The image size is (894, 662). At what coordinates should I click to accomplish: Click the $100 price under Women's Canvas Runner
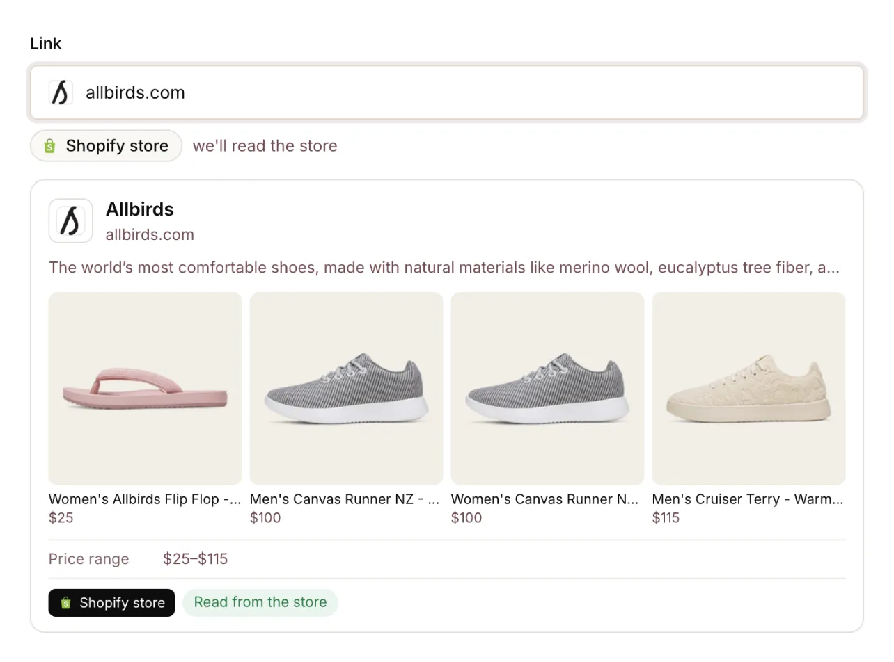466,517
